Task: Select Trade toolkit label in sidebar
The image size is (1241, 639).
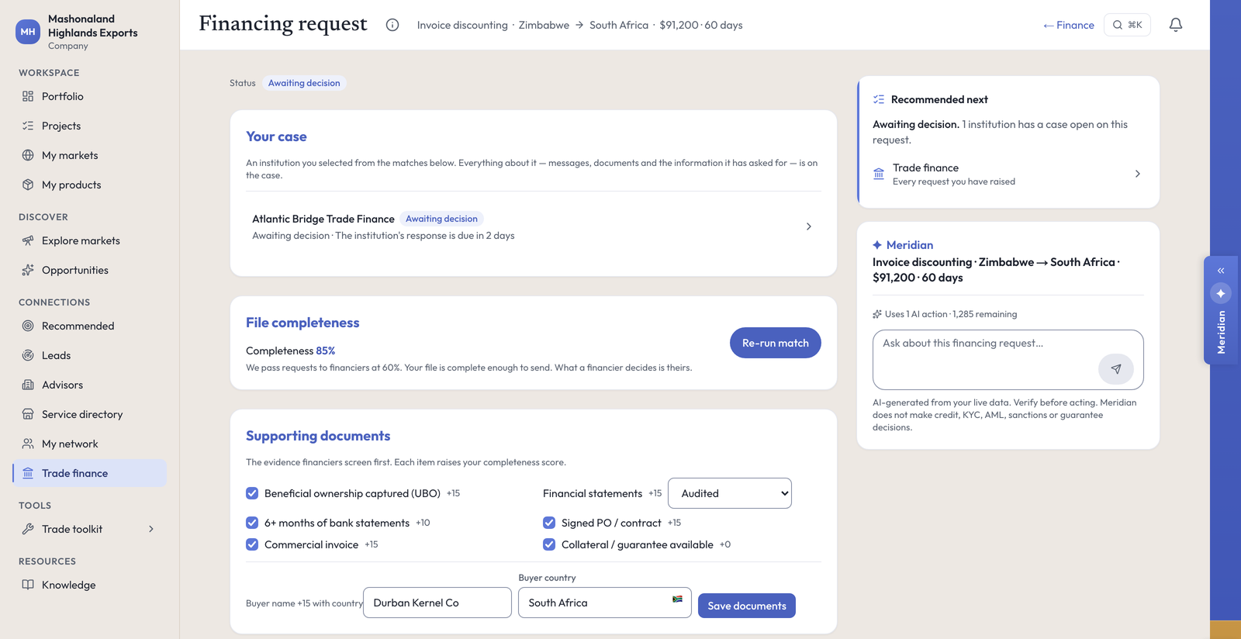Action: pos(72,529)
